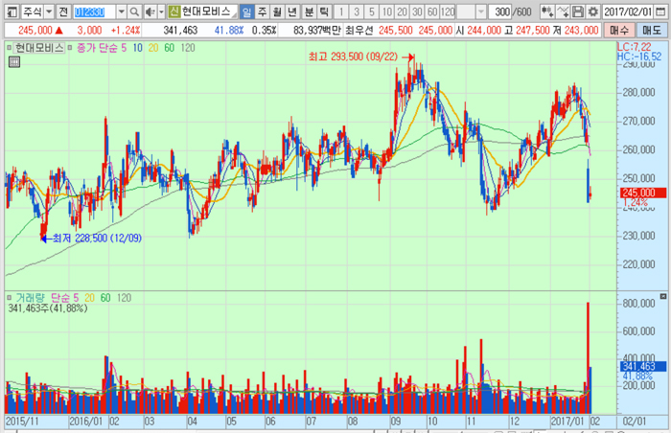Expand the 주식 market type dropdown

tap(47, 11)
